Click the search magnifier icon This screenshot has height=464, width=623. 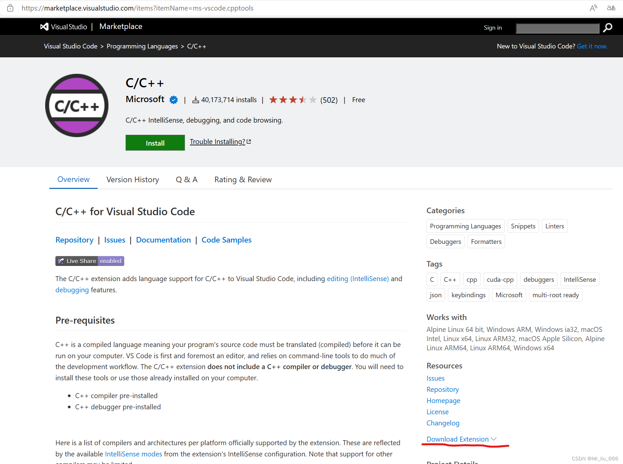click(x=608, y=28)
